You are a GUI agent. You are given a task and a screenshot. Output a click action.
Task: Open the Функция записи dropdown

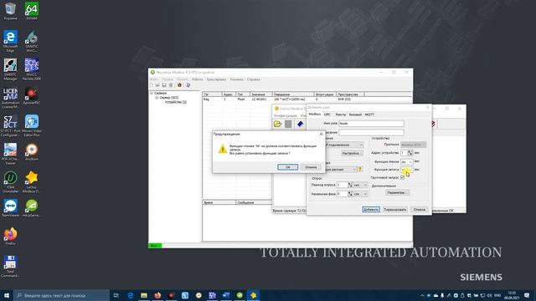[x=406, y=170]
